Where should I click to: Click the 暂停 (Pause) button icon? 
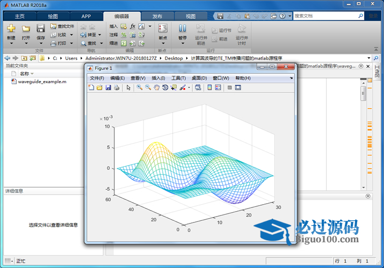(183, 28)
